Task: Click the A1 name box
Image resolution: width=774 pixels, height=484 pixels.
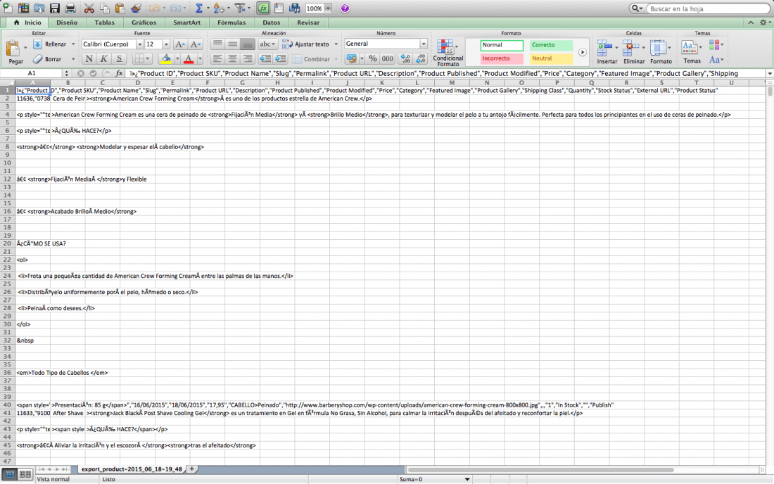Action: [32, 73]
